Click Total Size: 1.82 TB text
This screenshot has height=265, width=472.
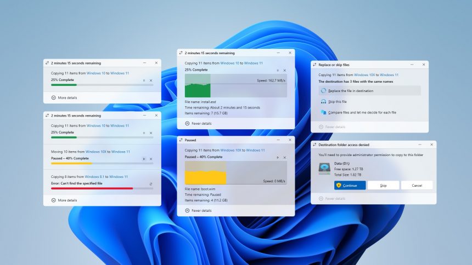tap(347, 175)
